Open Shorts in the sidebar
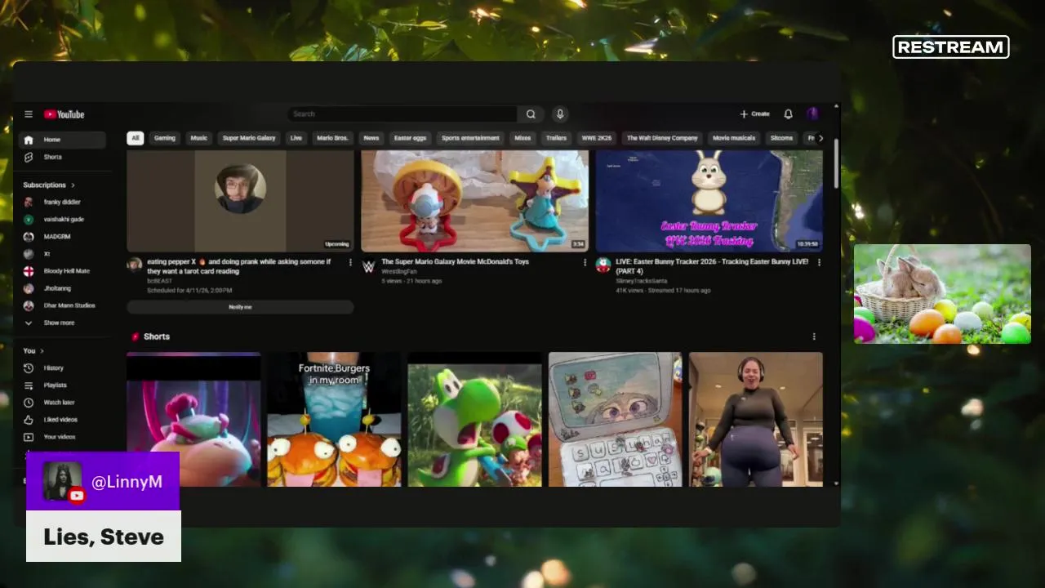 (x=63, y=157)
